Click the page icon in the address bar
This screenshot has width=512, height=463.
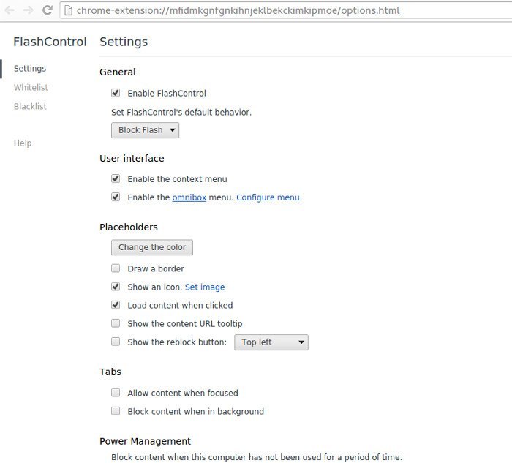point(68,10)
